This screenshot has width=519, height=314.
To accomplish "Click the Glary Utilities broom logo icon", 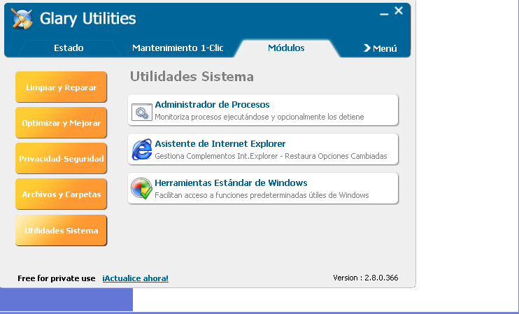I will coord(22,18).
